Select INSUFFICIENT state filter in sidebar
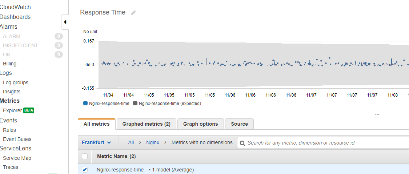This screenshot has width=409, height=174. tap(20, 45)
